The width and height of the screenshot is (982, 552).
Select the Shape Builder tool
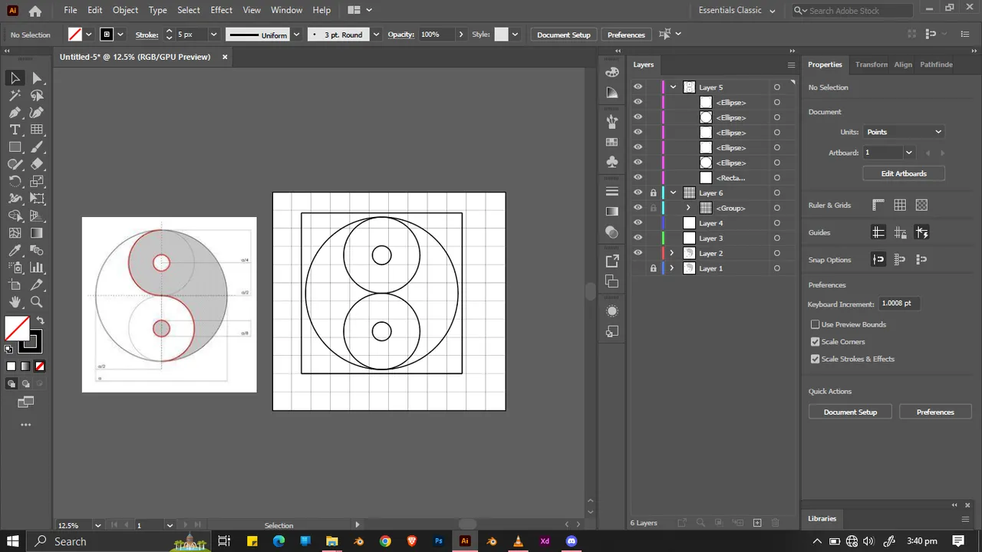pos(15,216)
